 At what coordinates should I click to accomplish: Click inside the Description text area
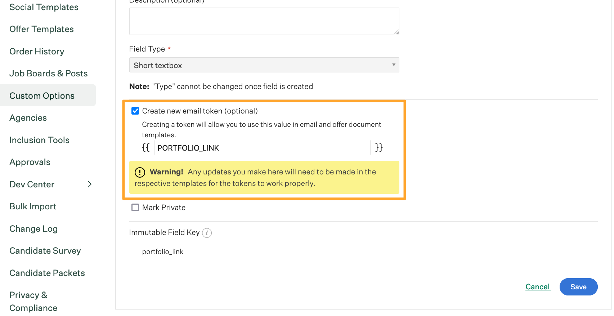pos(264,21)
